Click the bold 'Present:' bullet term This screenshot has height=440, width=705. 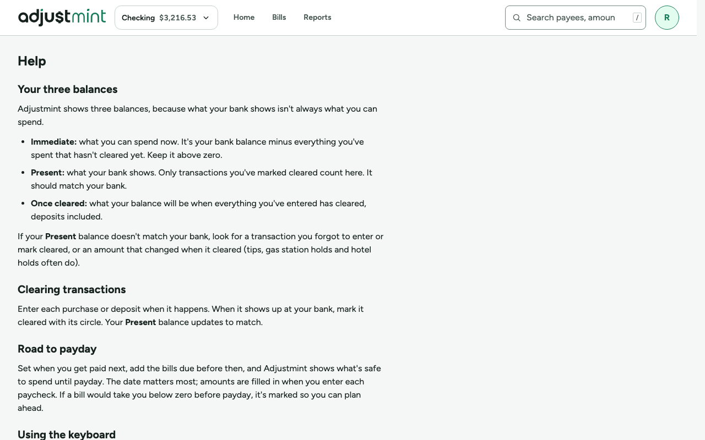47,173
